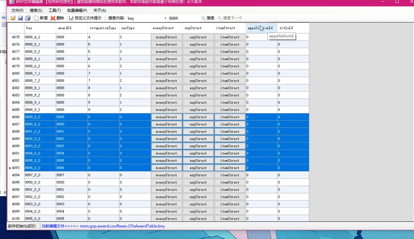
Task: Click the sexType column header
Action: coord(135,28)
